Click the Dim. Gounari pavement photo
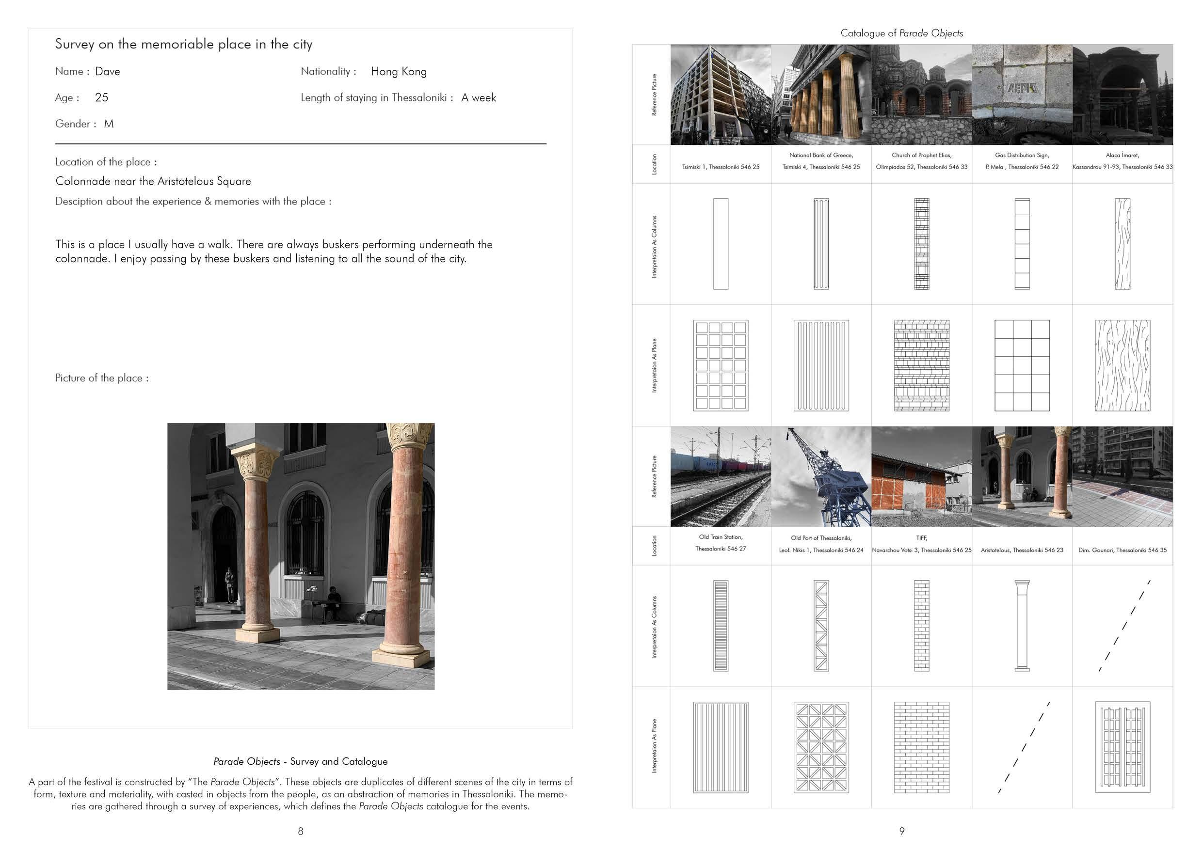The width and height of the screenshot is (1203, 850). [1123, 476]
